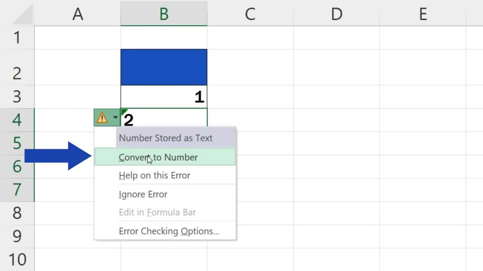Select row 8 header

[x=17, y=213]
